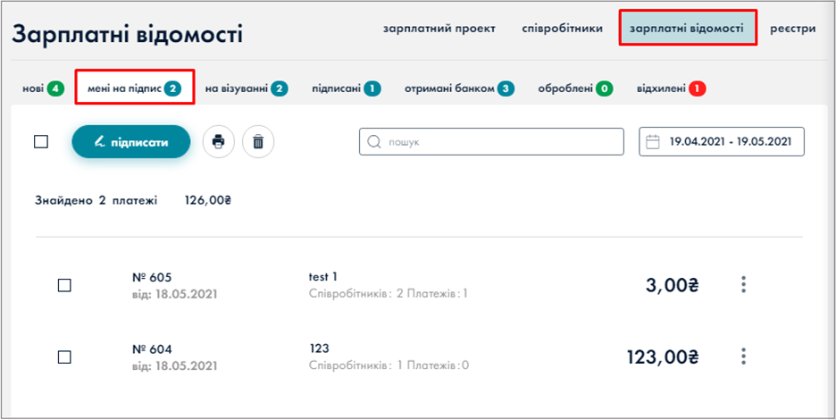Open «зарплатний проект» section
Image resolution: width=836 pixels, height=420 pixels.
[439, 29]
